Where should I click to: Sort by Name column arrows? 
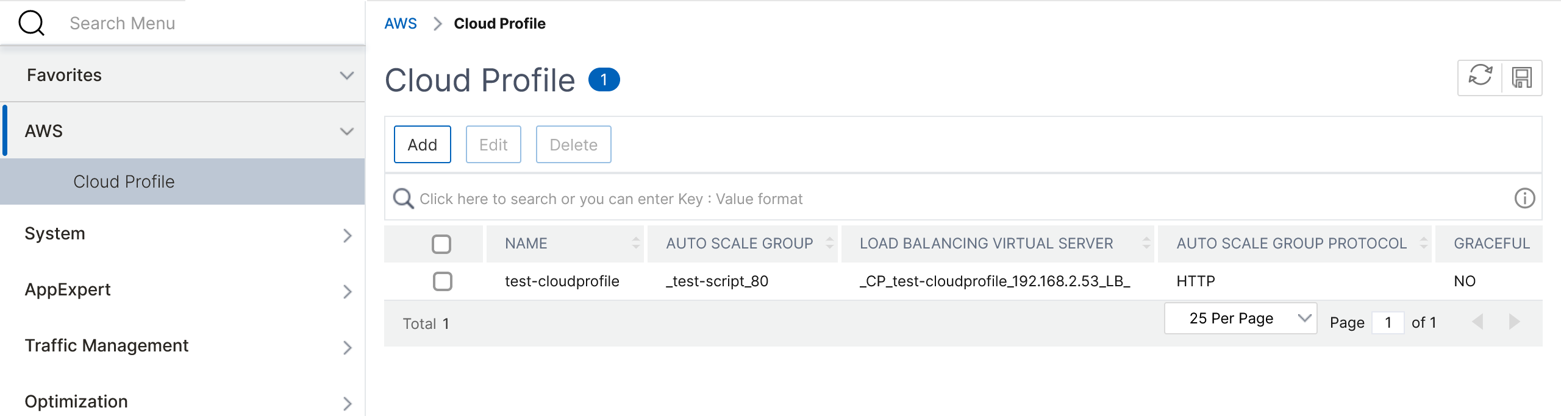tap(636, 243)
